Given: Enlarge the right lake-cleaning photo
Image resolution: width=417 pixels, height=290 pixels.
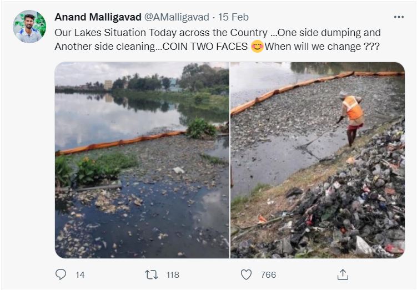Looking at the screenshot, I should coord(318,160).
